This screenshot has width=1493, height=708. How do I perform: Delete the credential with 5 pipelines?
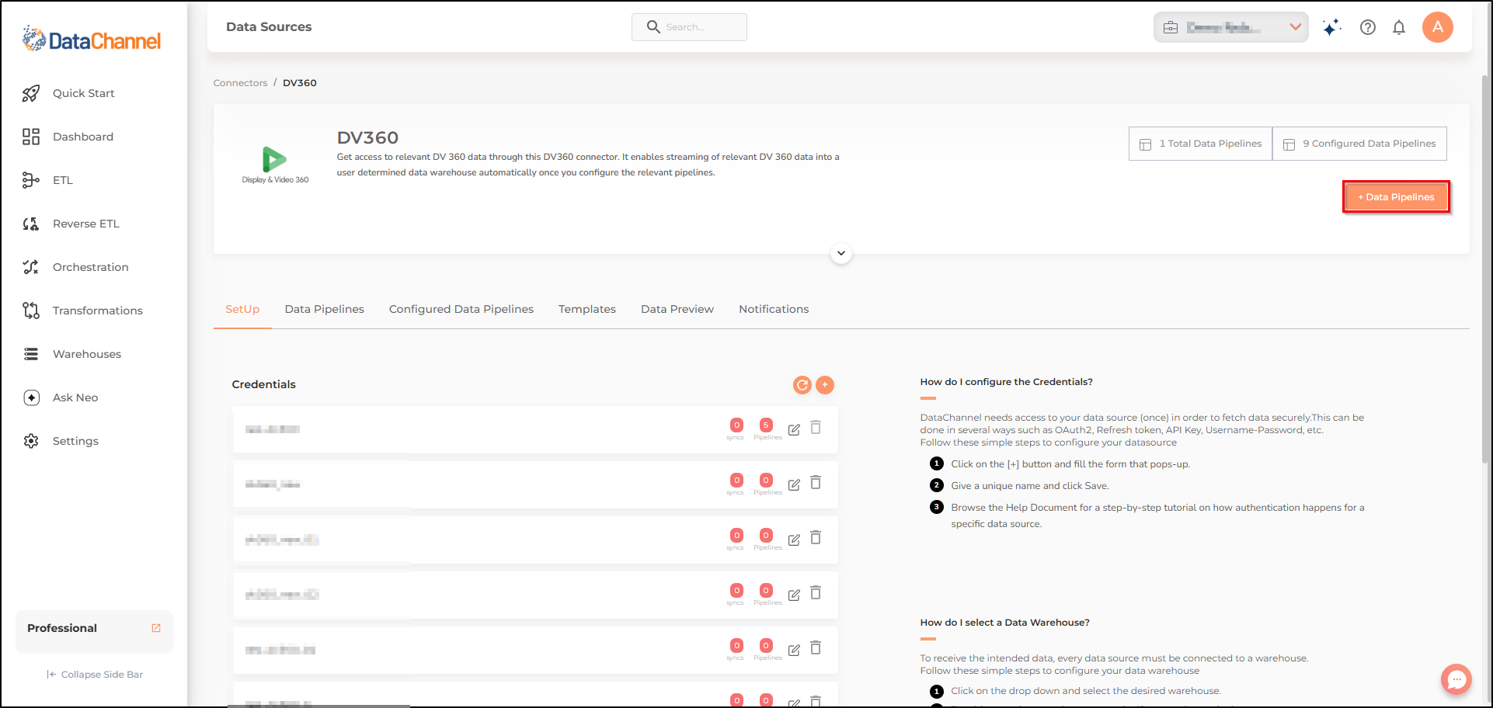coord(816,428)
